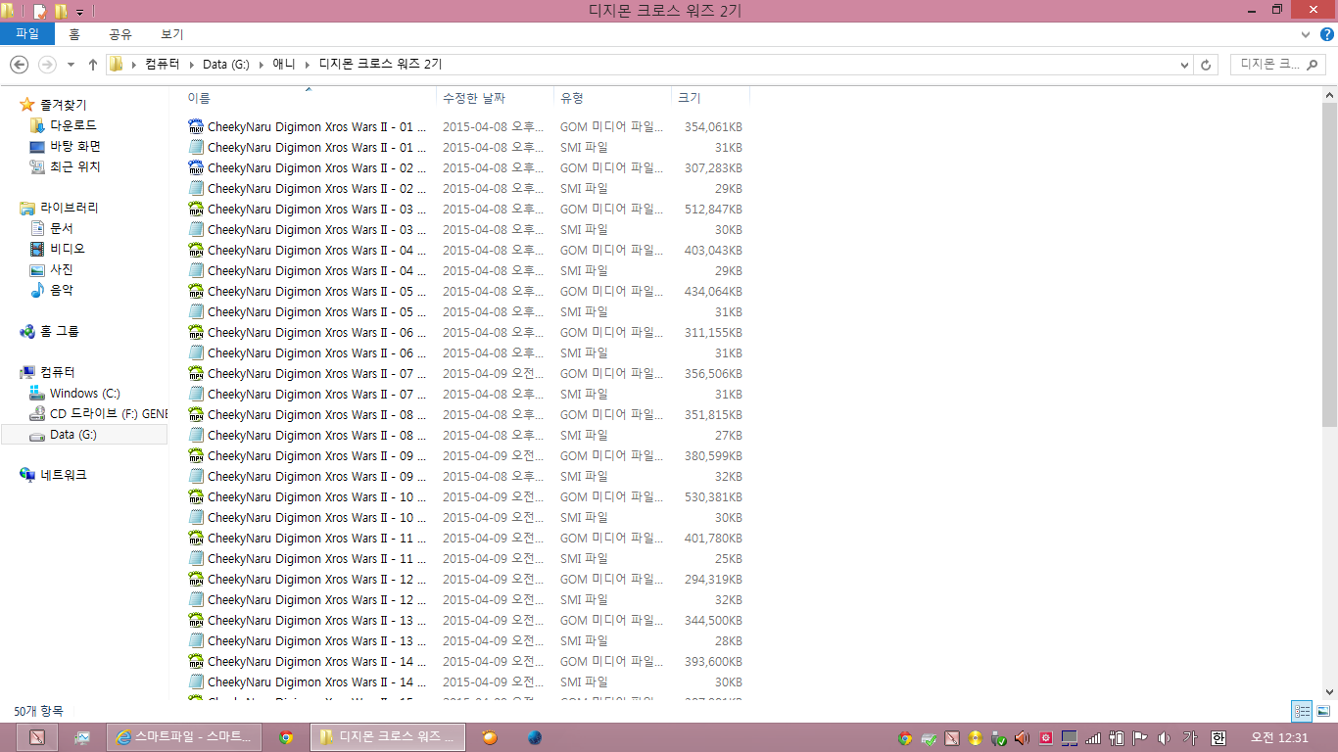
Task: Click the vertical scrollbar thumb
Action: click(1329, 264)
